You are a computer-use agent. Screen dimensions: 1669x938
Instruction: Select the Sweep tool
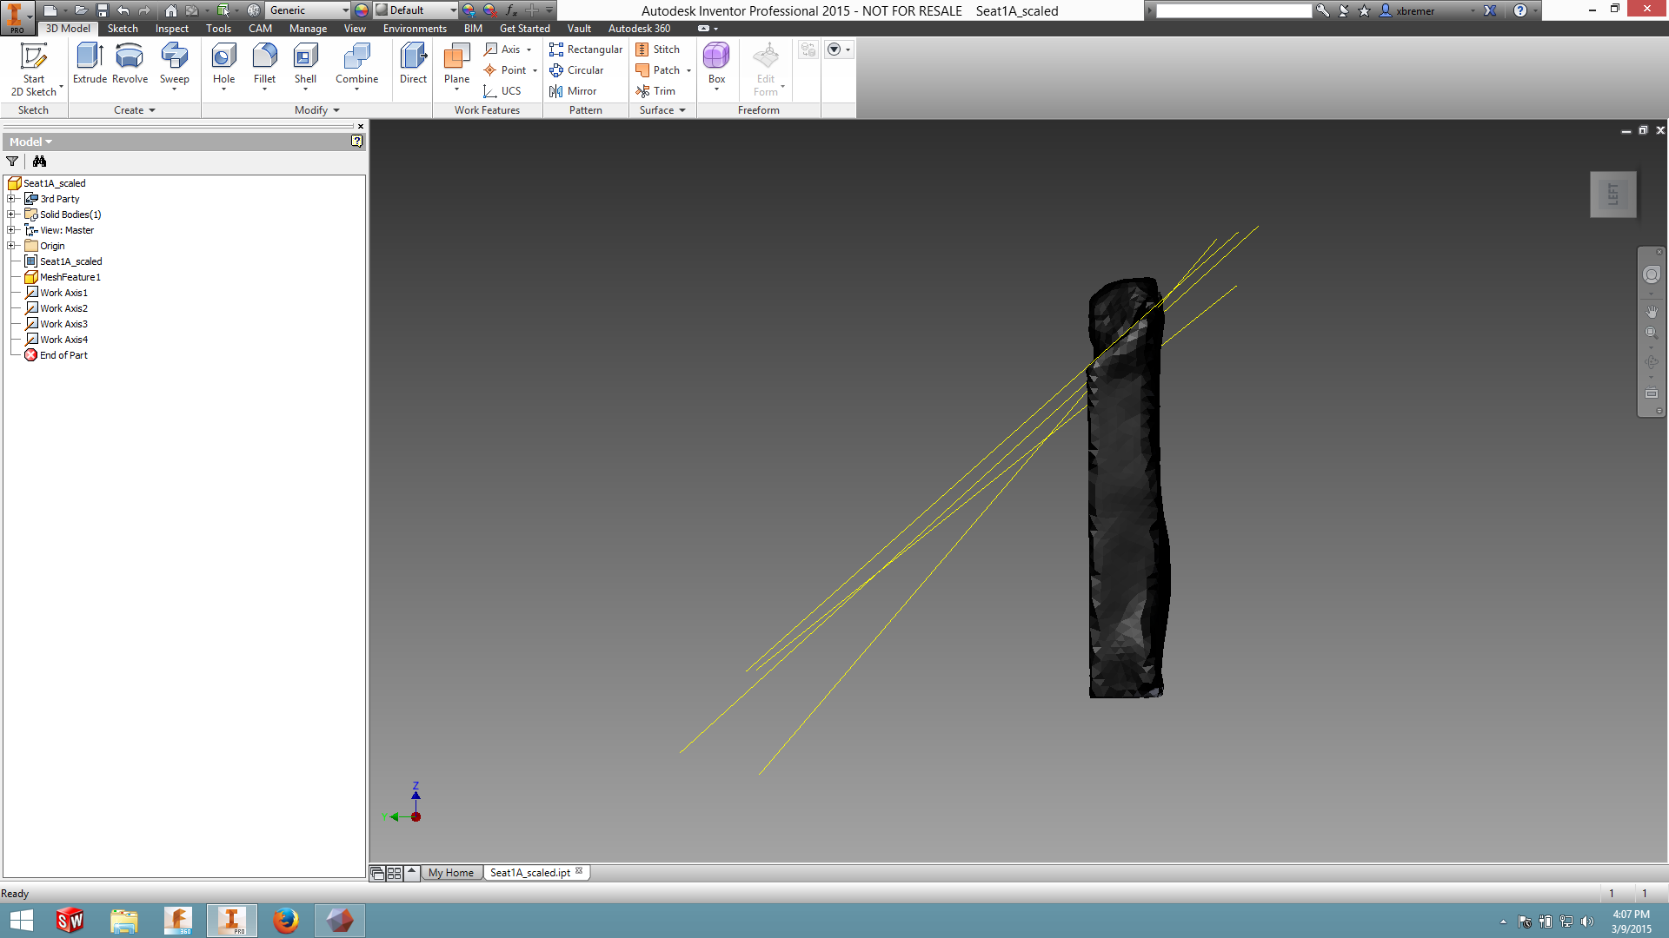(x=174, y=66)
